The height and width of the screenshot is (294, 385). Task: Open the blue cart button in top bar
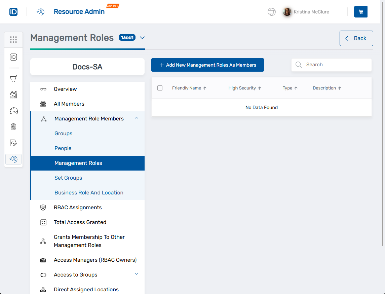tap(361, 11)
